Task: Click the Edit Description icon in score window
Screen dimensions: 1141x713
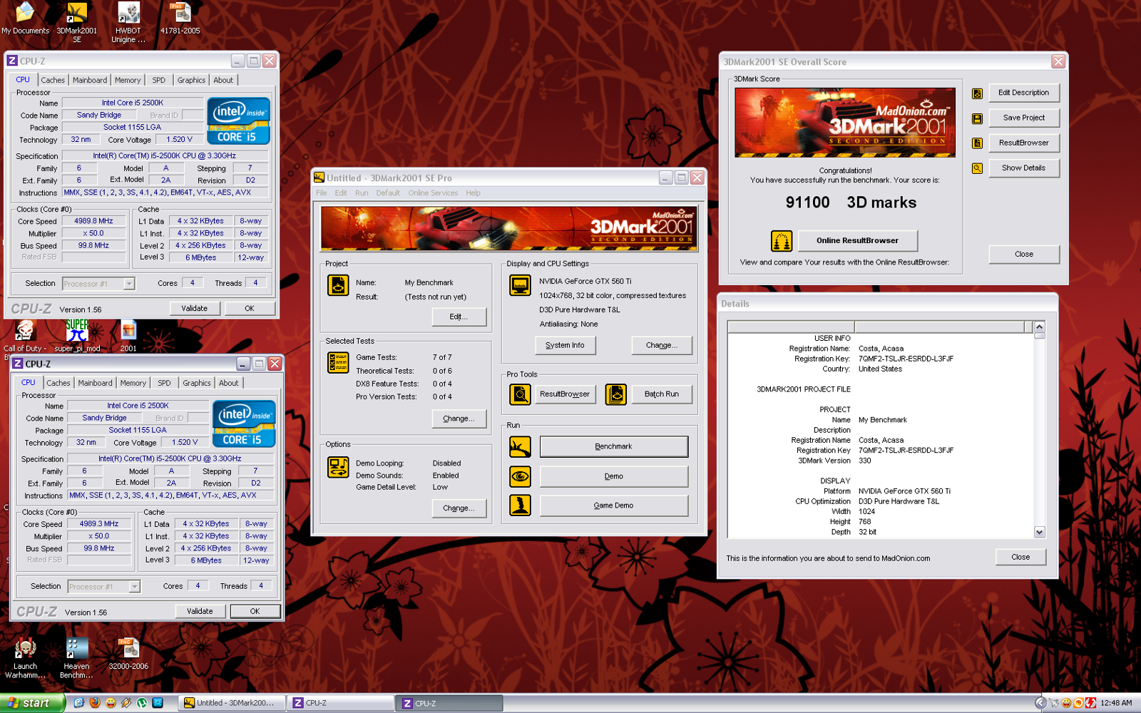Action: click(x=977, y=93)
